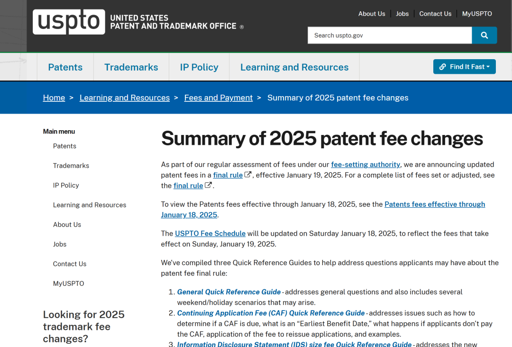Open the fee-setting authority link
This screenshot has width=512, height=347.
pos(366,164)
